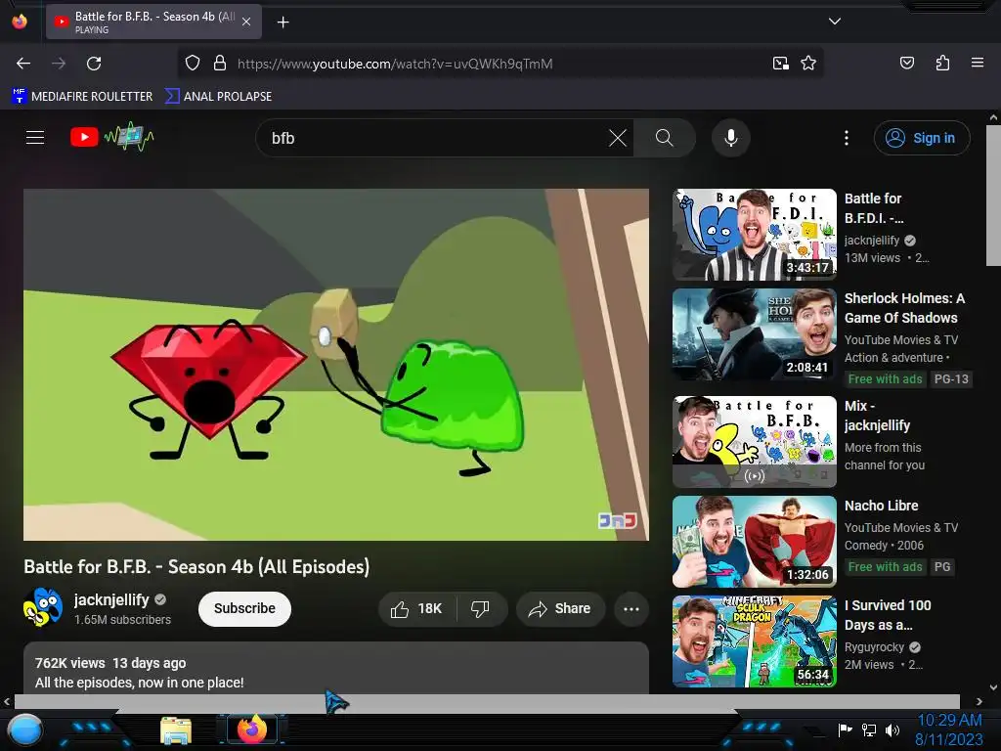Open a new browser tab
The image size is (1001, 751).
(x=283, y=22)
